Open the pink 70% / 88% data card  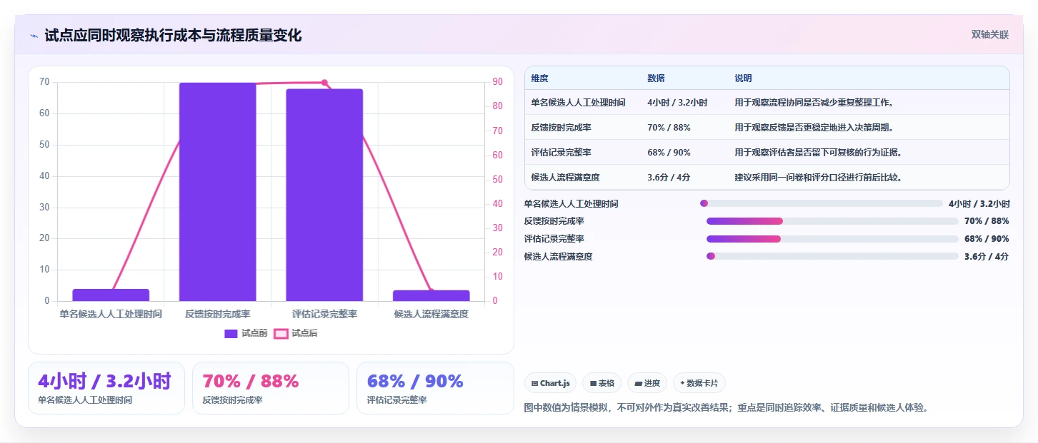(271, 388)
